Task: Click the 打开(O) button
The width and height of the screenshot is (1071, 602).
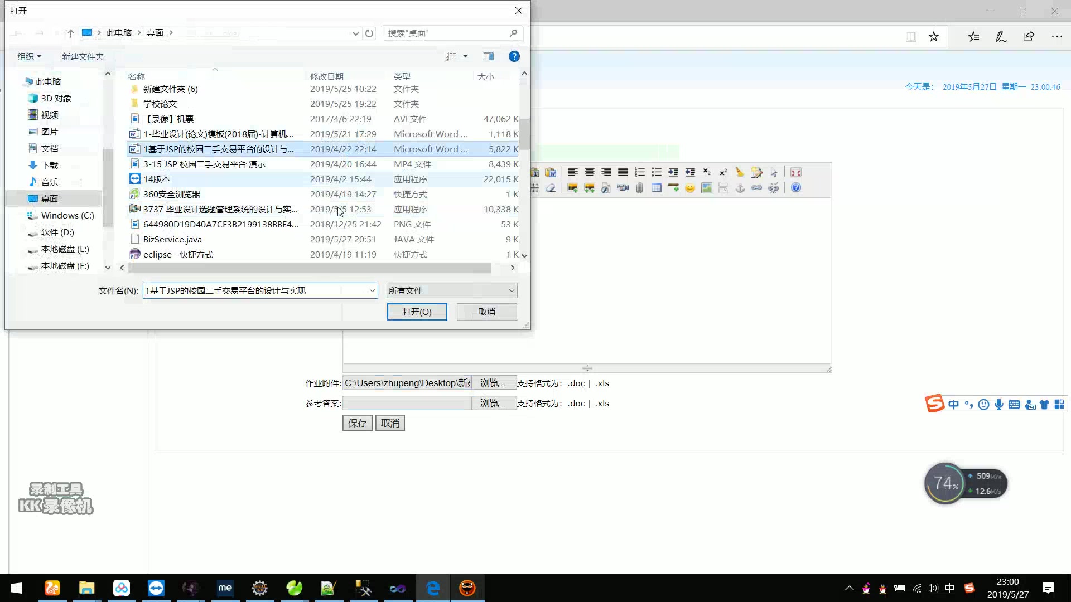Action: pyautogui.click(x=417, y=312)
